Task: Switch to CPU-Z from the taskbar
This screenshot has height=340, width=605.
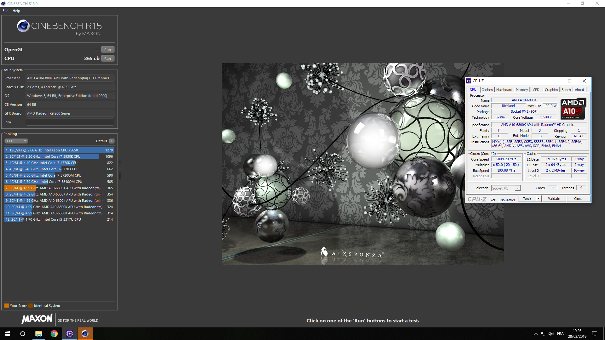Action: pos(70,334)
